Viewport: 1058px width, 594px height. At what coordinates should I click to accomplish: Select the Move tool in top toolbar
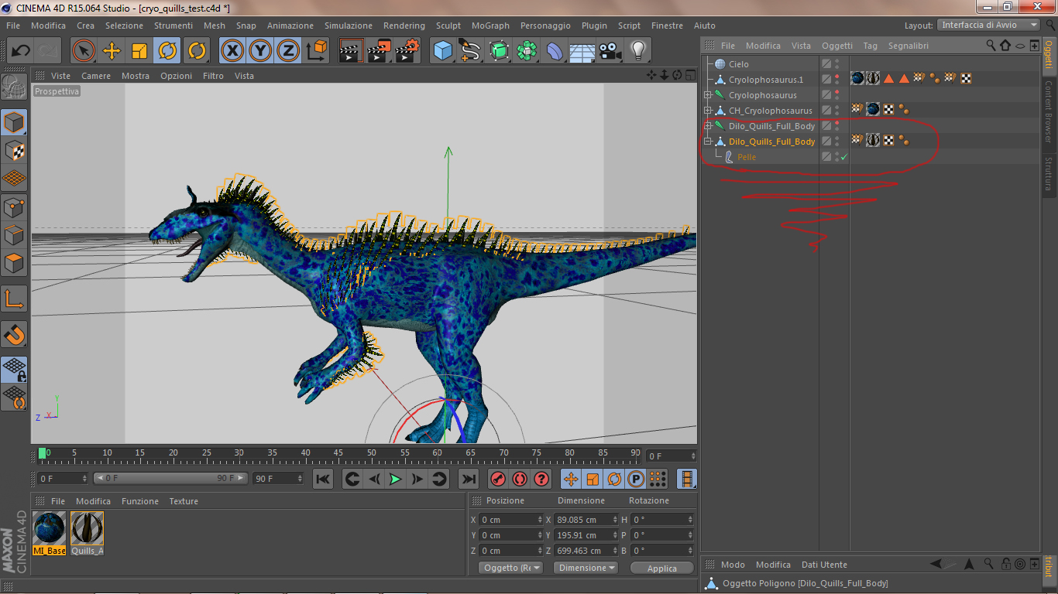coord(112,51)
